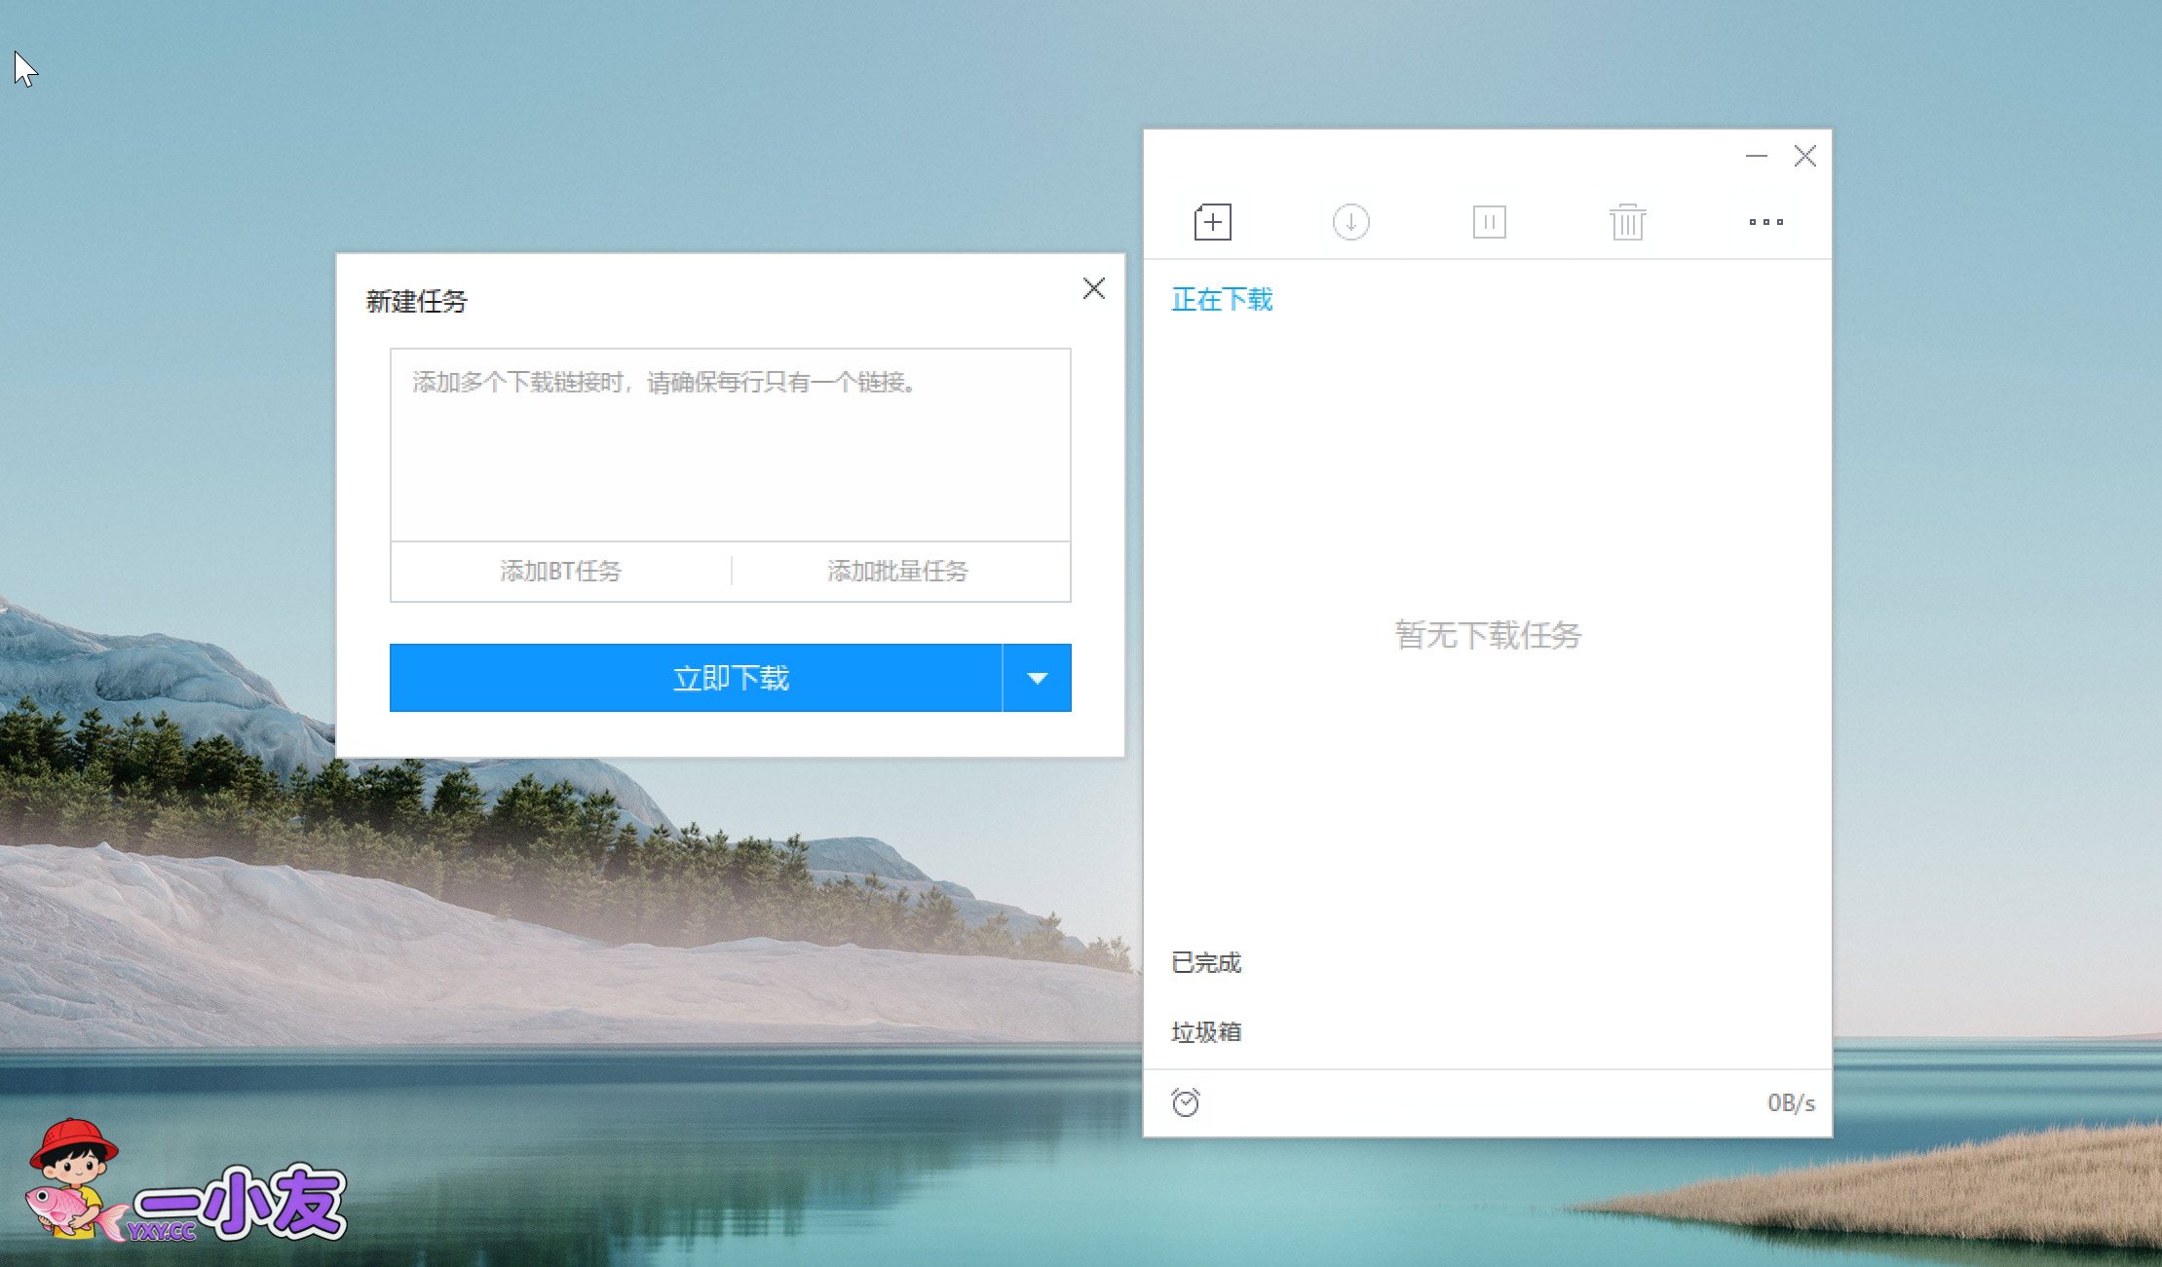Click the new task plus icon
The width and height of the screenshot is (2162, 1267).
click(x=1212, y=222)
